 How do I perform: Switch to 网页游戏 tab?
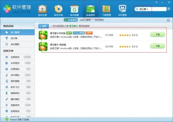99,20
